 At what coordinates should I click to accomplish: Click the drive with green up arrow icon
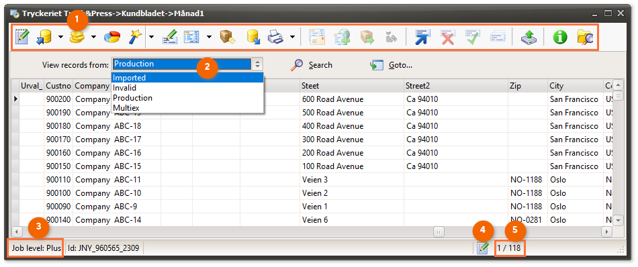click(x=529, y=38)
